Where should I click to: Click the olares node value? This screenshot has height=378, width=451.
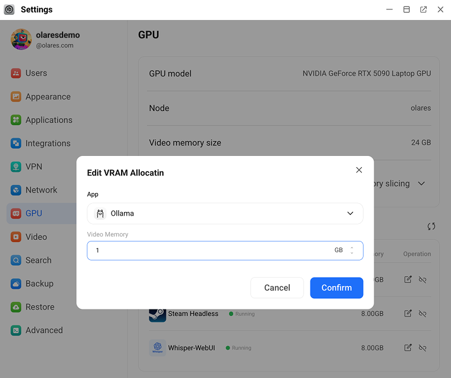pyautogui.click(x=420, y=108)
